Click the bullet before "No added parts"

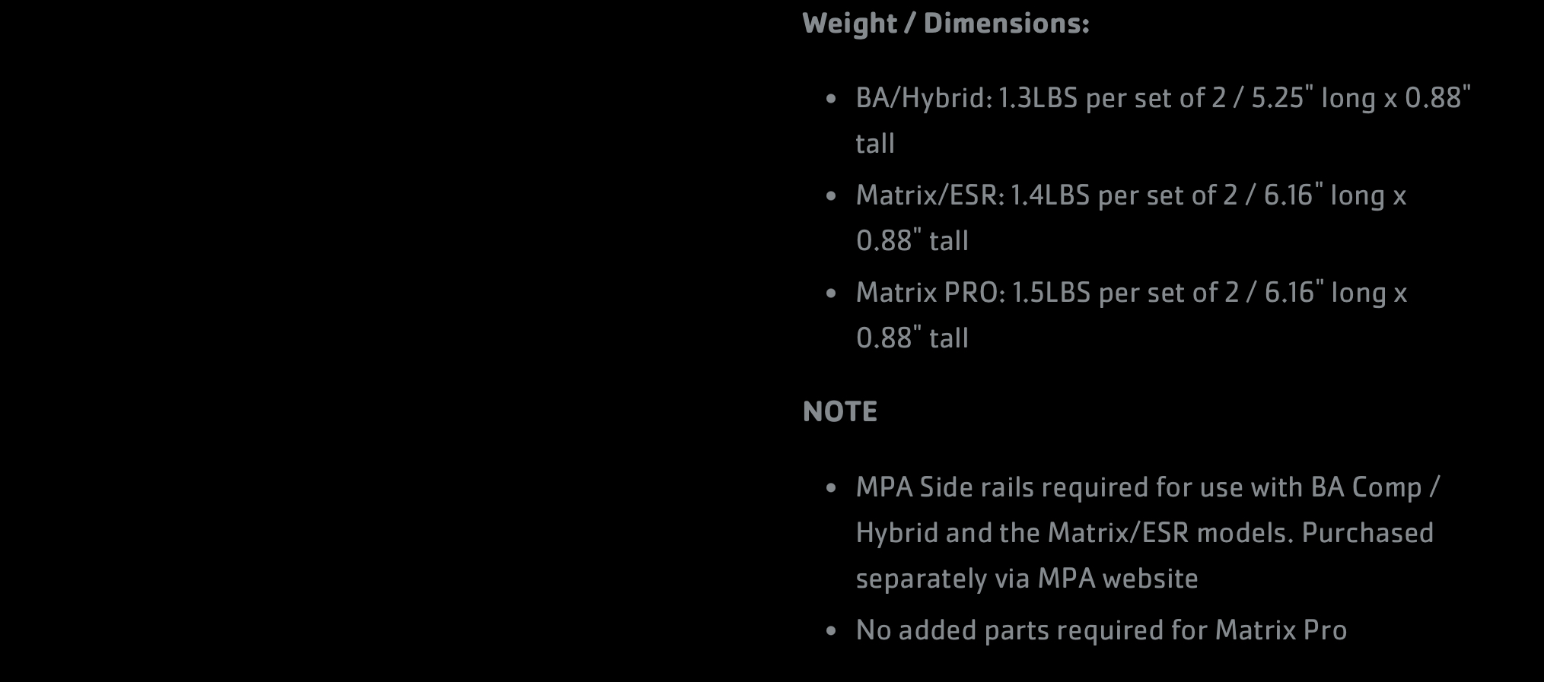click(831, 631)
